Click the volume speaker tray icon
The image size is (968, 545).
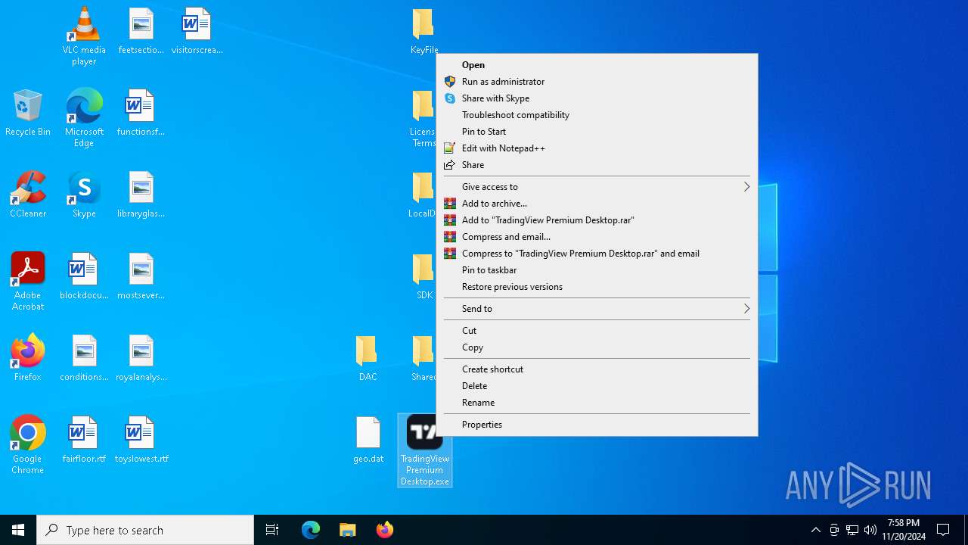coord(870,530)
